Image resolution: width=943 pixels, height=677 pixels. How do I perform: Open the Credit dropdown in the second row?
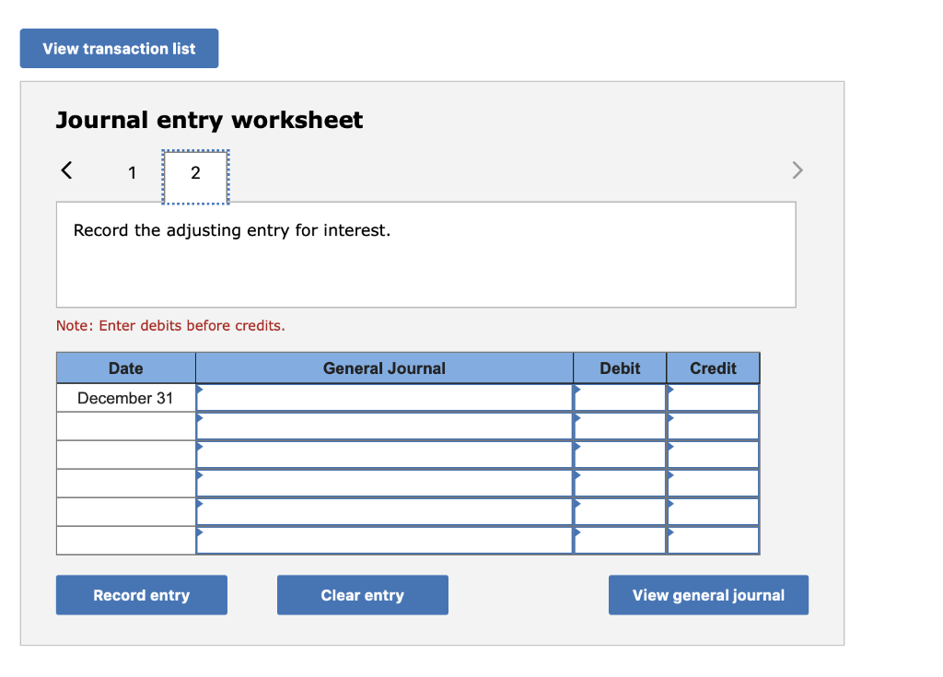[x=713, y=426]
